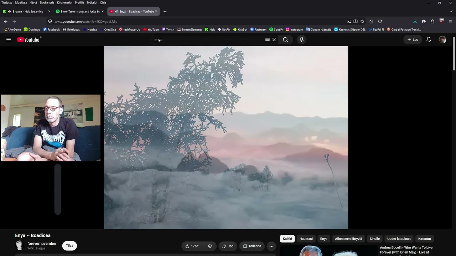
Task: Click the browser address bar URL
Action: pos(86,21)
